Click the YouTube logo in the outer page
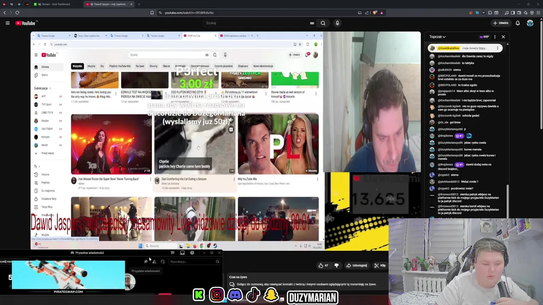Screen dimensions: 543x305 (x=26, y=23)
